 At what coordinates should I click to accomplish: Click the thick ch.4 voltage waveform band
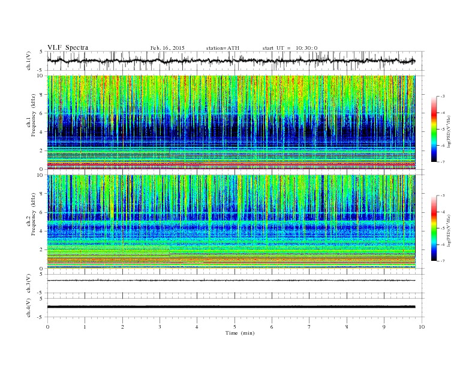coord(232,307)
